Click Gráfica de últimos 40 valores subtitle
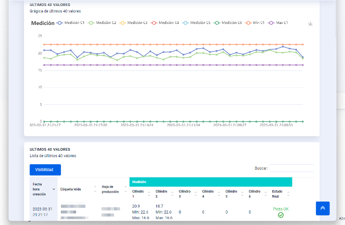The width and height of the screenshot is (345, 225). 55,11
